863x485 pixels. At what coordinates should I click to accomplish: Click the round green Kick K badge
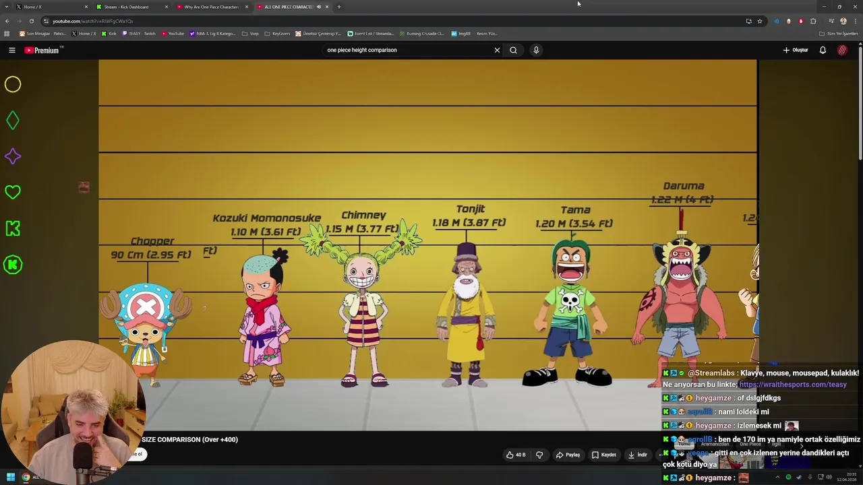coord(13,265)
